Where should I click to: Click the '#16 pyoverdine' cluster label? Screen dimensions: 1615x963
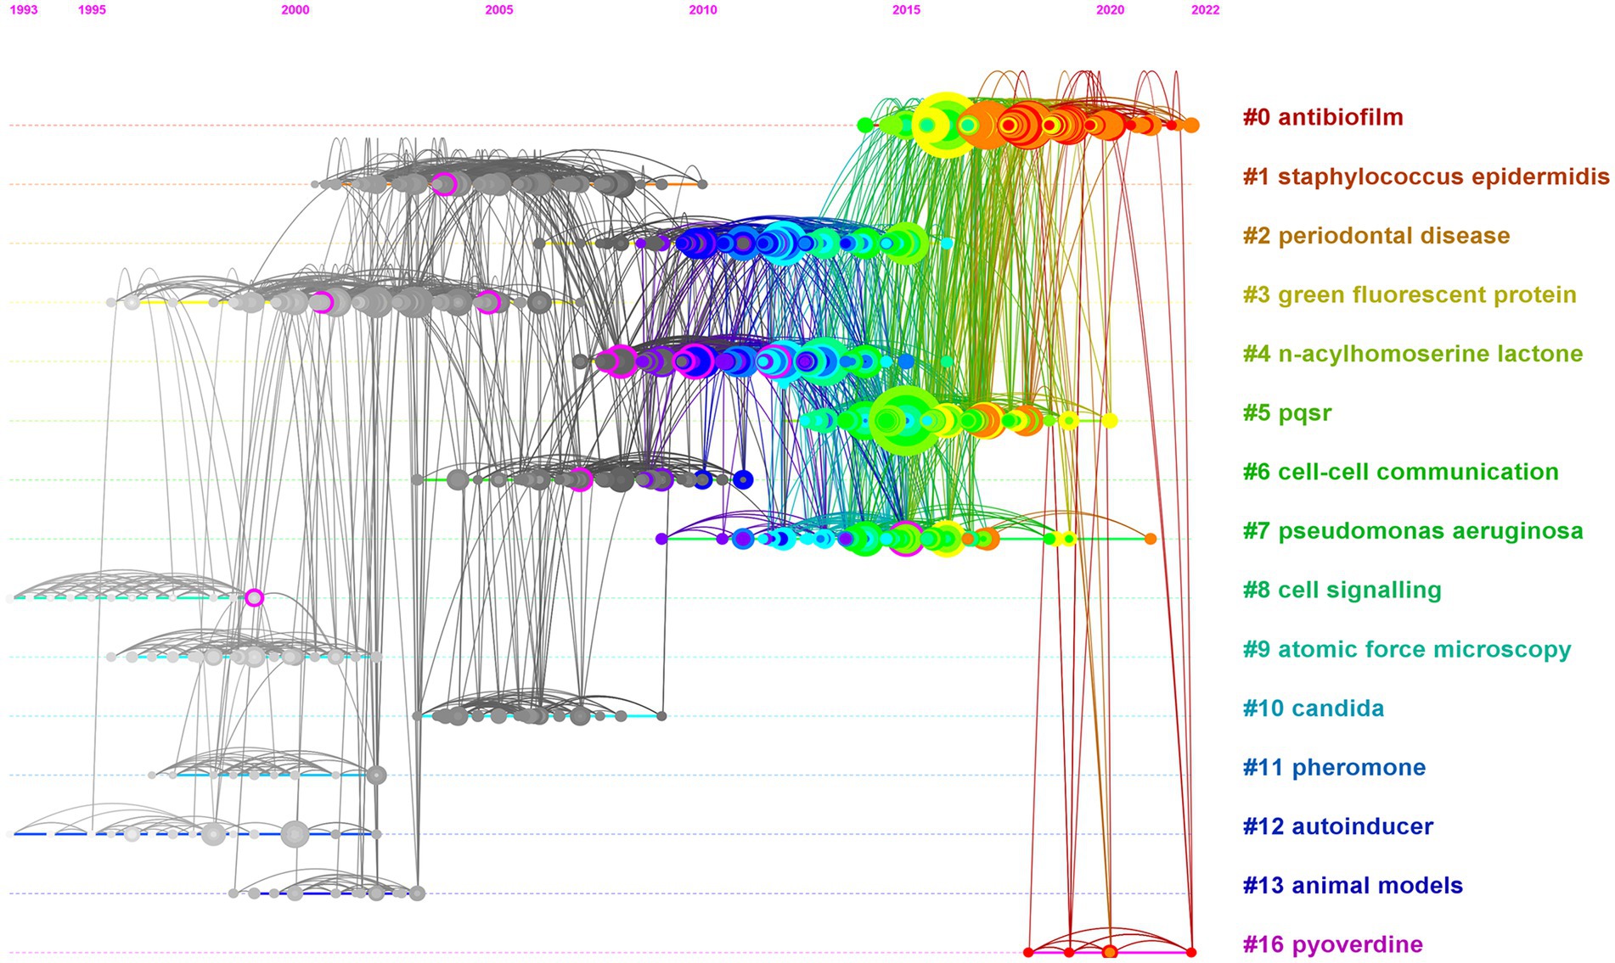(1333, 944)
